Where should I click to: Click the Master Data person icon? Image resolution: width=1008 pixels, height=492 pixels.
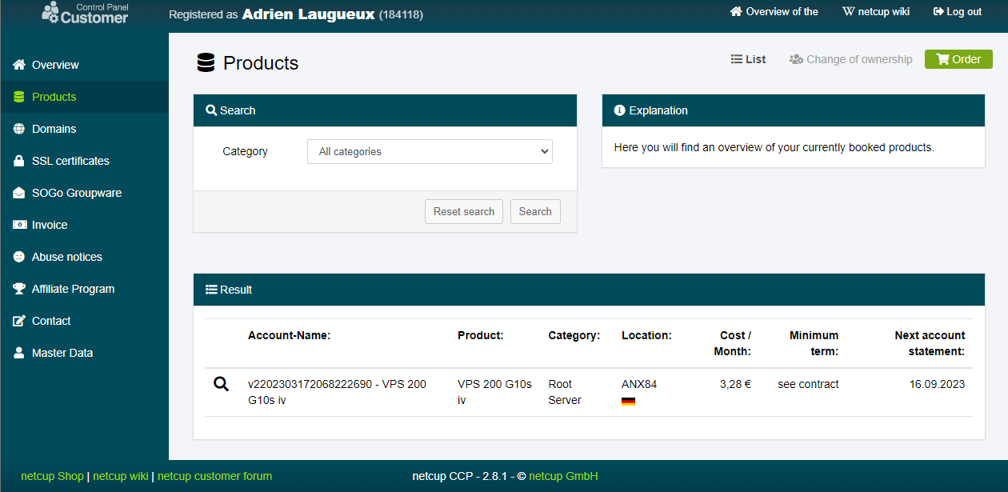[x=19, y=353]
